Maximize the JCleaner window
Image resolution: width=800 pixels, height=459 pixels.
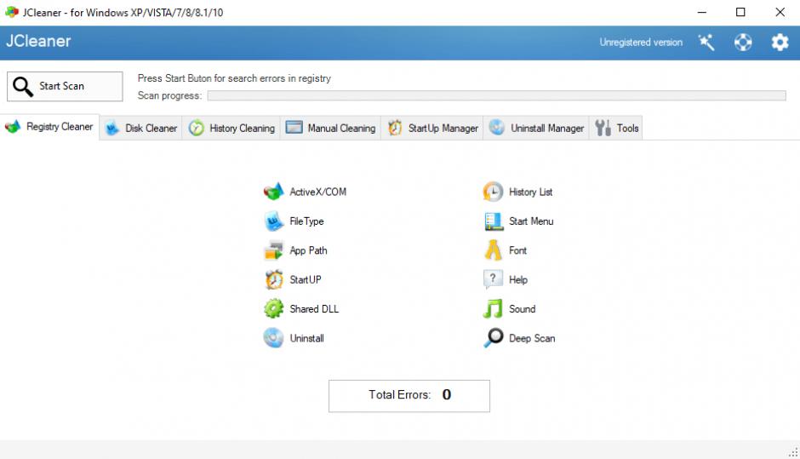(740, 12)
